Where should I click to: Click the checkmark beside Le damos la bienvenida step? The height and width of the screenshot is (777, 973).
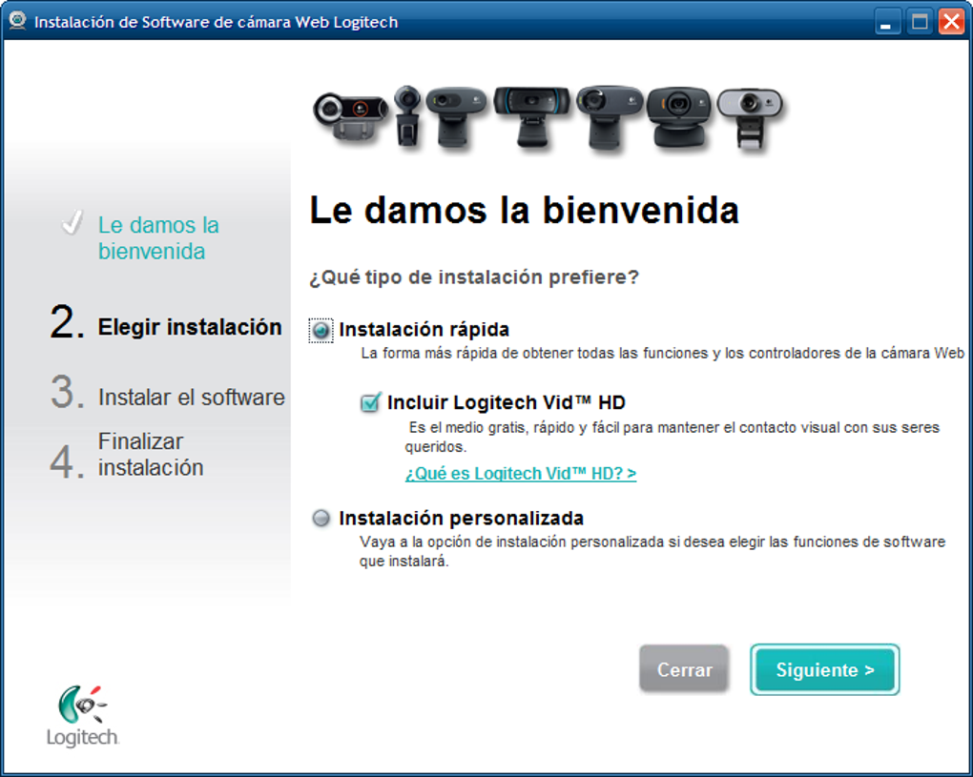coord(72,222)
